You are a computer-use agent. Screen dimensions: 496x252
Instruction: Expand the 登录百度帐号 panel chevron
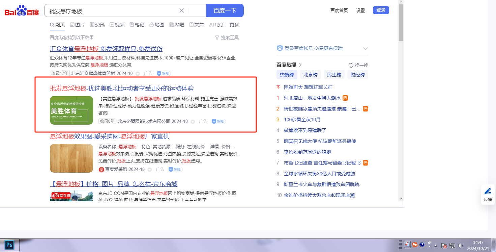pyautogui.click(x=365, y=49)
